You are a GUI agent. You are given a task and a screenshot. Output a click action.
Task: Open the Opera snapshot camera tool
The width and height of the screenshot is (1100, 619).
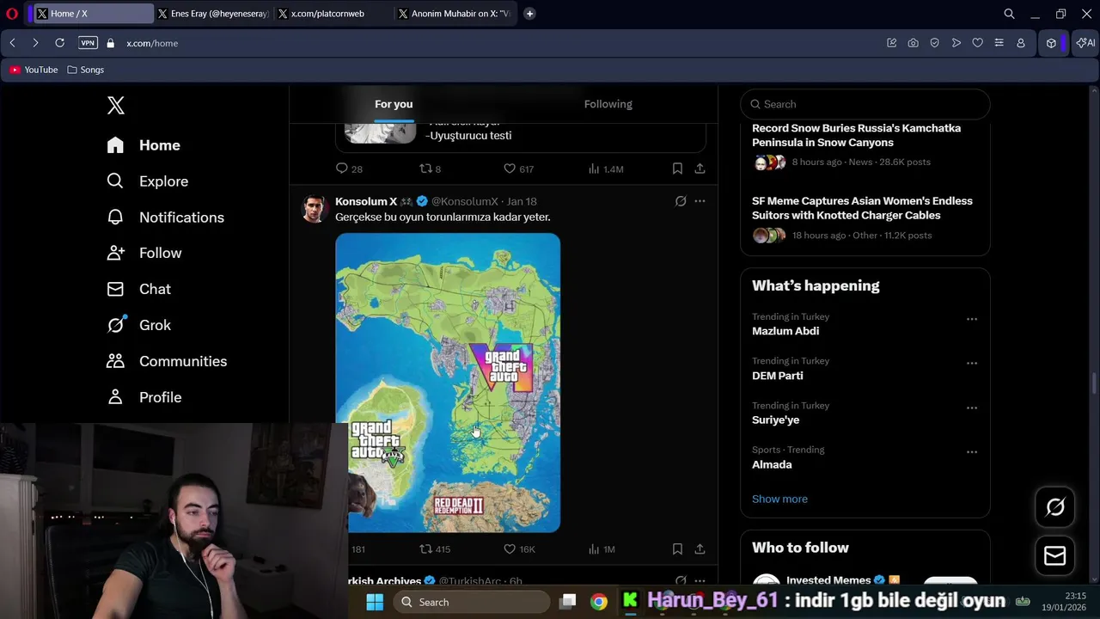pyautogui.click(x=913, y=43)
